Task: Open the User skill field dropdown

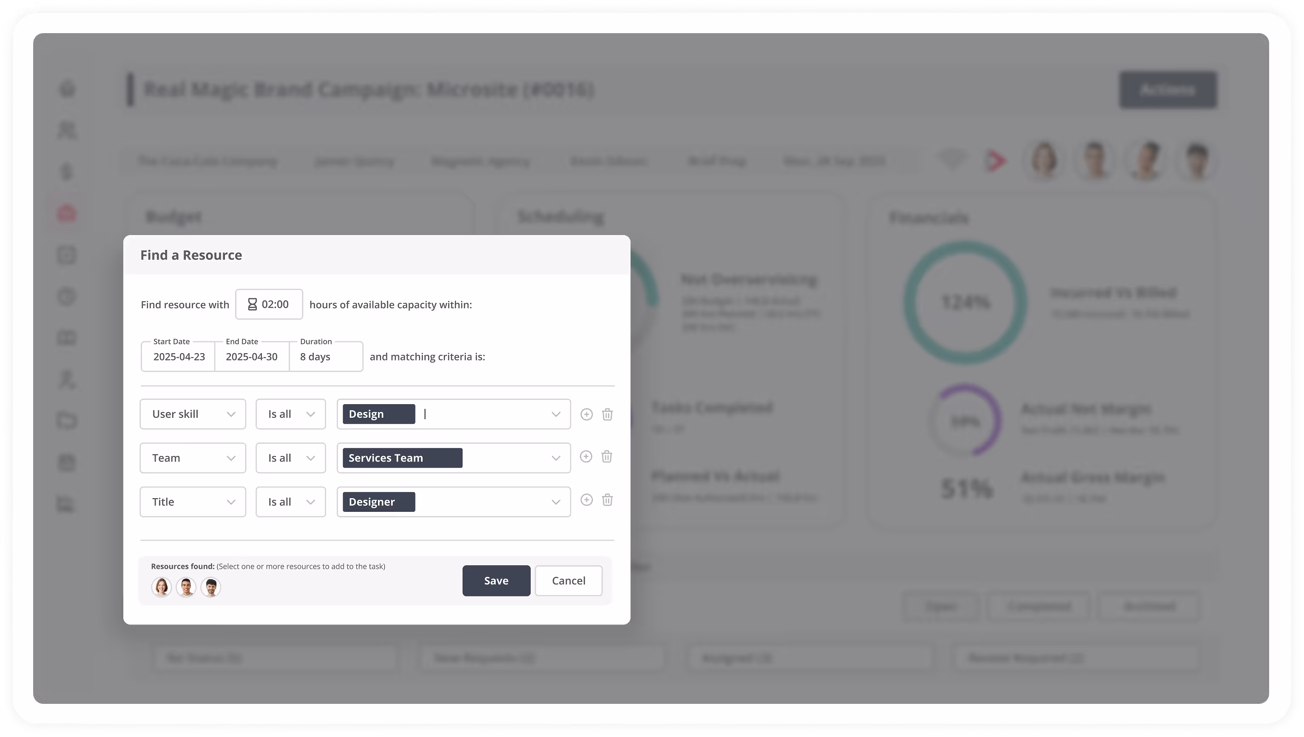Action: (x=192, y=414)
